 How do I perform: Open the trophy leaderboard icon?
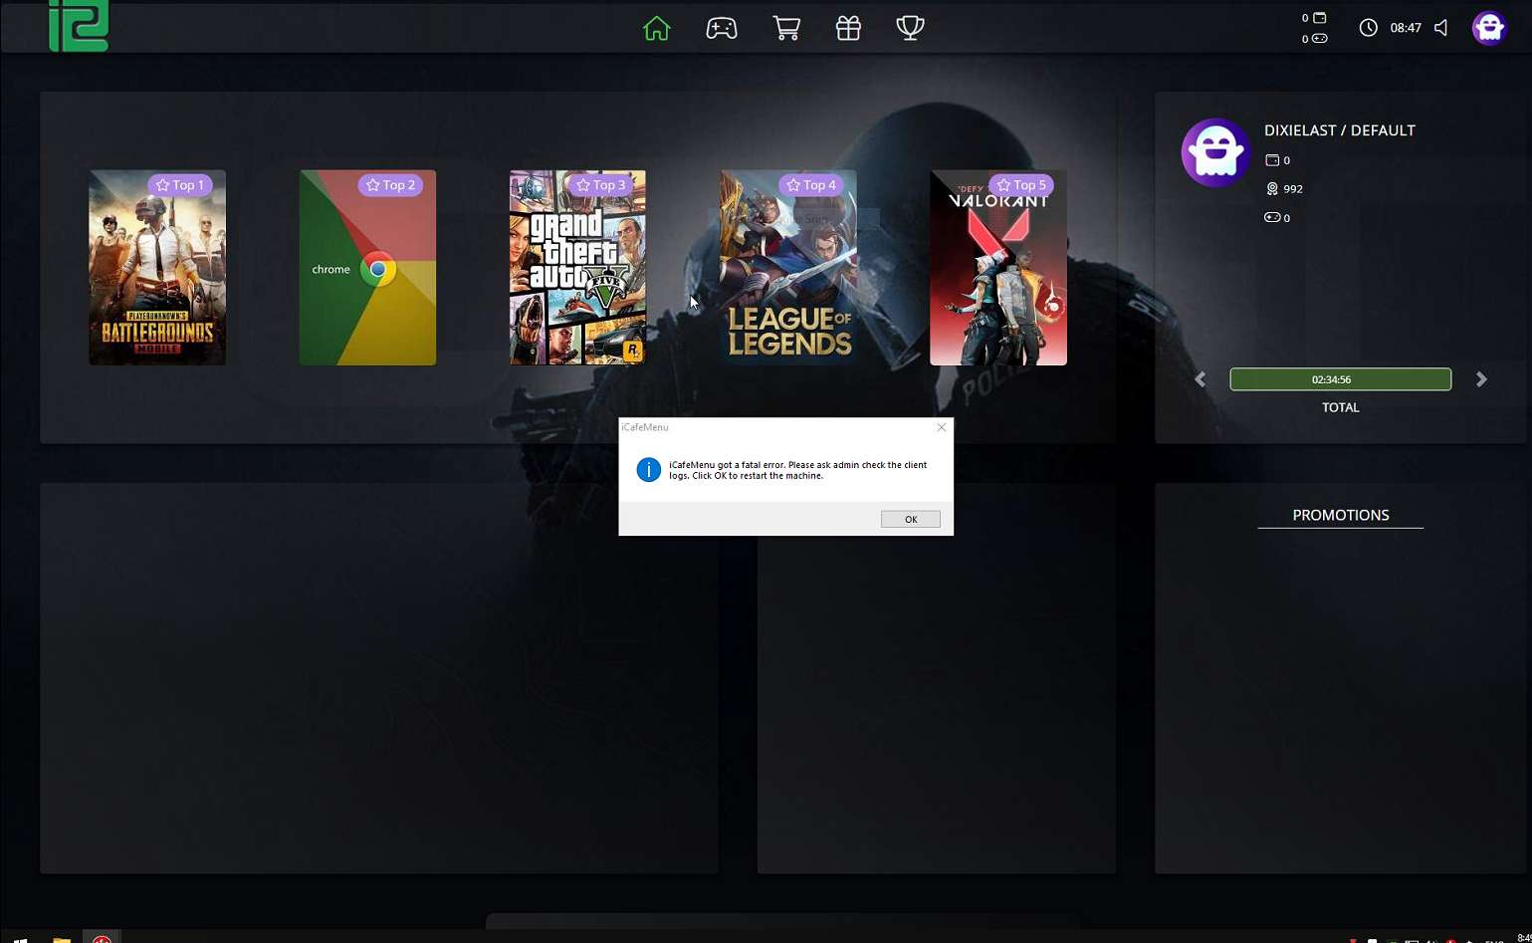[910, 28]
